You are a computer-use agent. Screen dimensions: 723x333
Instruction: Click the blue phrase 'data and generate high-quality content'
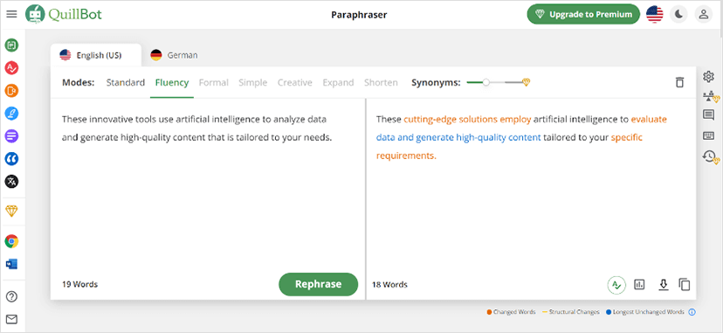point(458,137)
